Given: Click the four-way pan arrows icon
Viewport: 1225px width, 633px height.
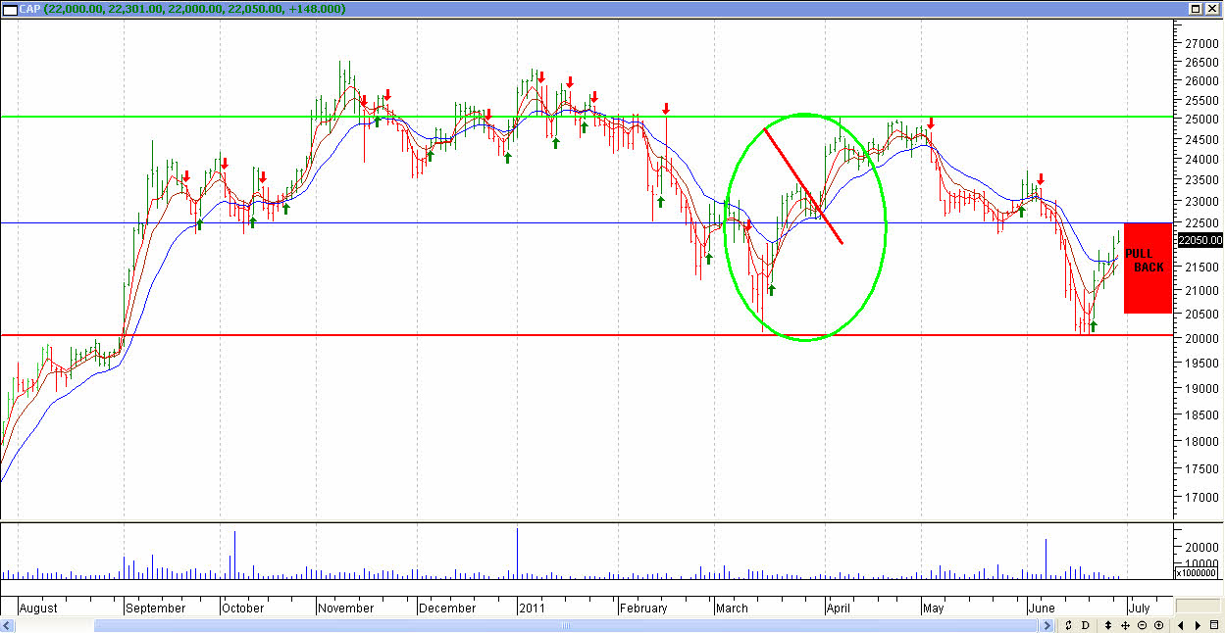Looking at the screenshot, I should 1125,625.
